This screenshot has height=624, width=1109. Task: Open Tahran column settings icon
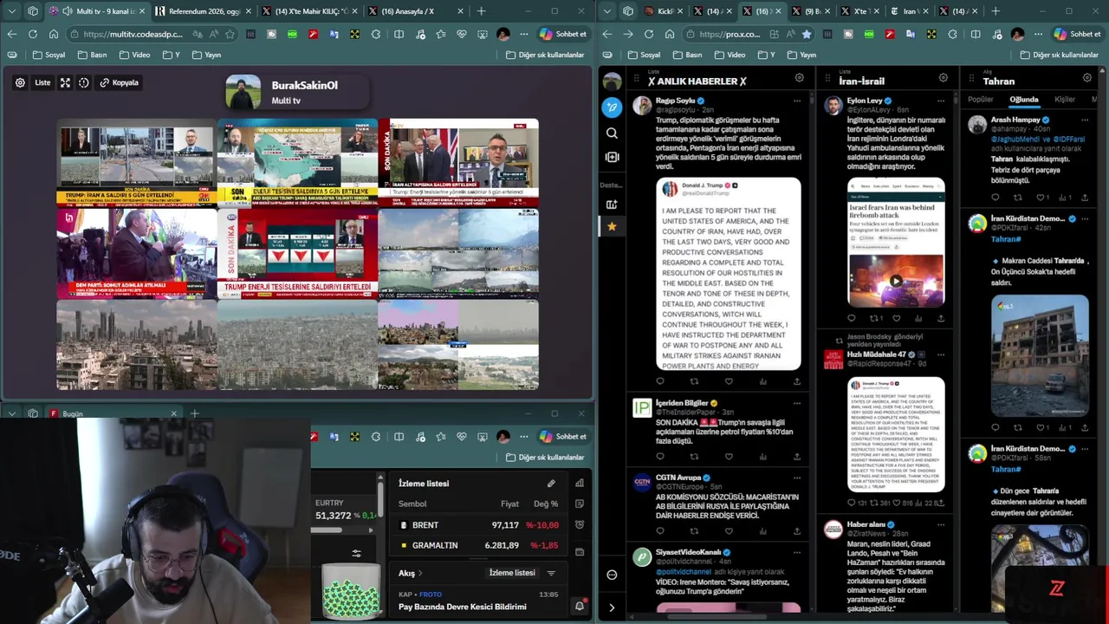(1086, 78)
